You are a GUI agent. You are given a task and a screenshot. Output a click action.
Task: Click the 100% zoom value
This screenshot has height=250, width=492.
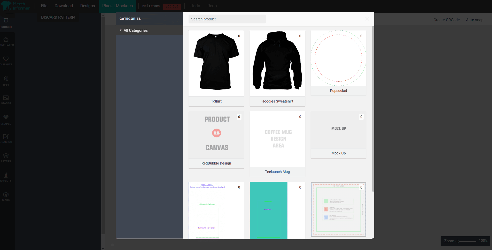coord(483,240)
